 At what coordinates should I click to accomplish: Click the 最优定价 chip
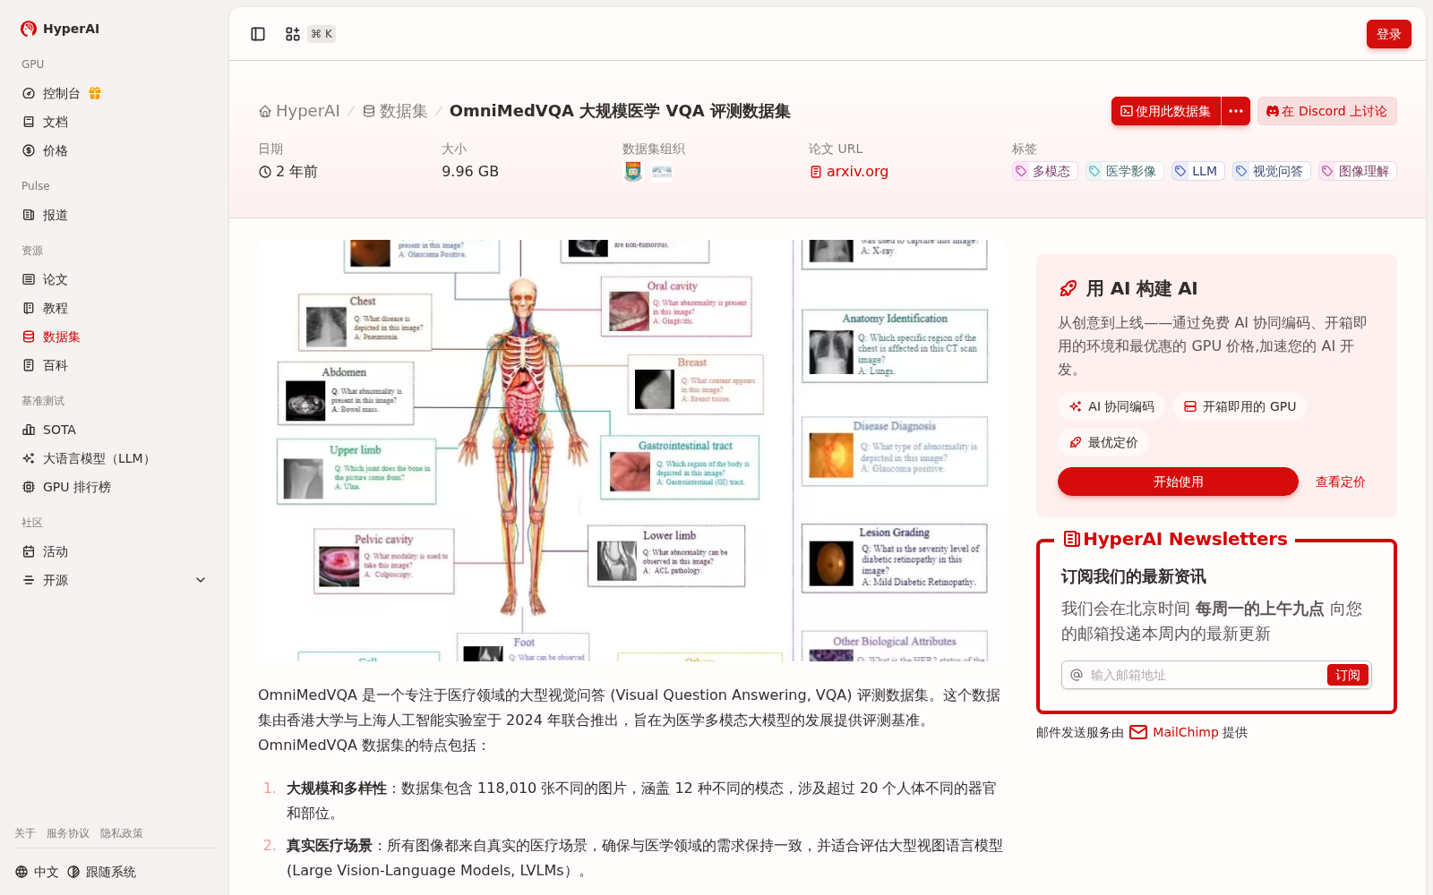(1103, 442)
